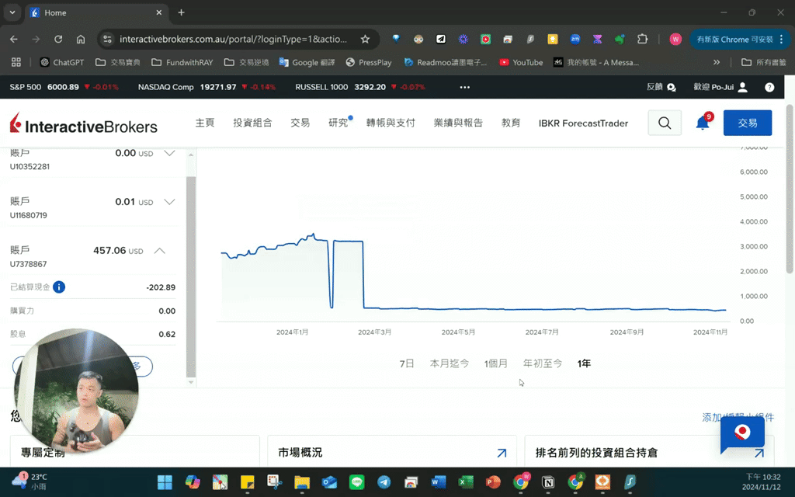Open IBKR ForecastTrader menu item

point(583,123)
